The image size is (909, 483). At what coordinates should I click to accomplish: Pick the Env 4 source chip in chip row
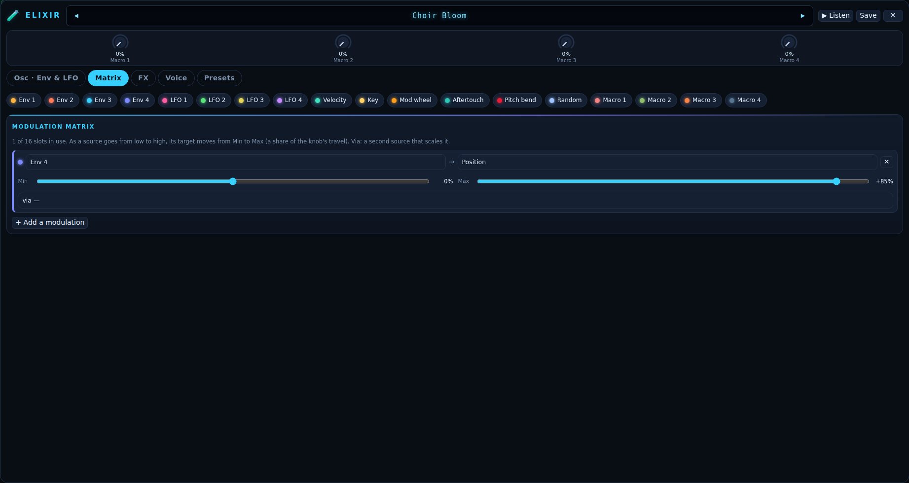pos(138,100)
